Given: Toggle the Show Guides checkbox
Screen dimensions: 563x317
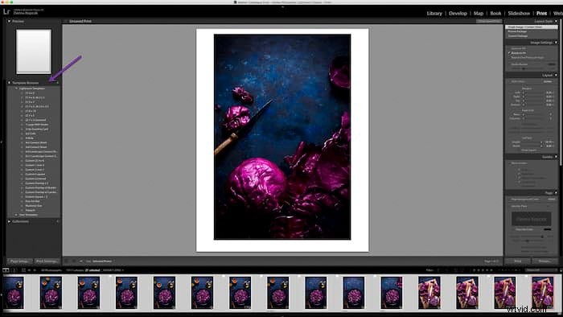Looking at the screenshot, I should (510, 163).
